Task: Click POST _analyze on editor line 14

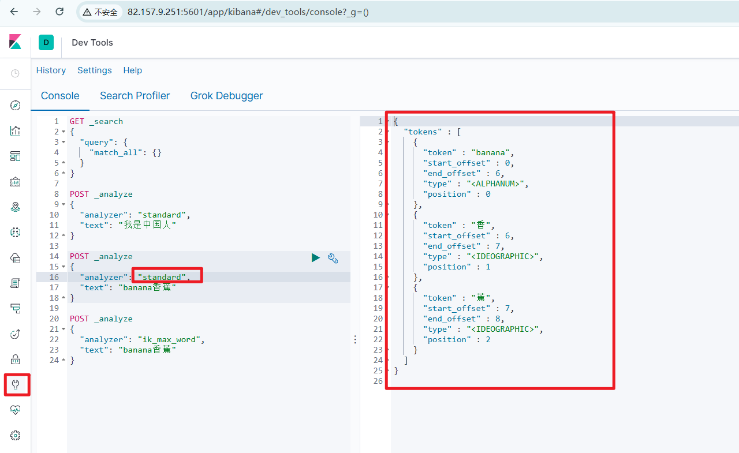Action: coord(101,256)
